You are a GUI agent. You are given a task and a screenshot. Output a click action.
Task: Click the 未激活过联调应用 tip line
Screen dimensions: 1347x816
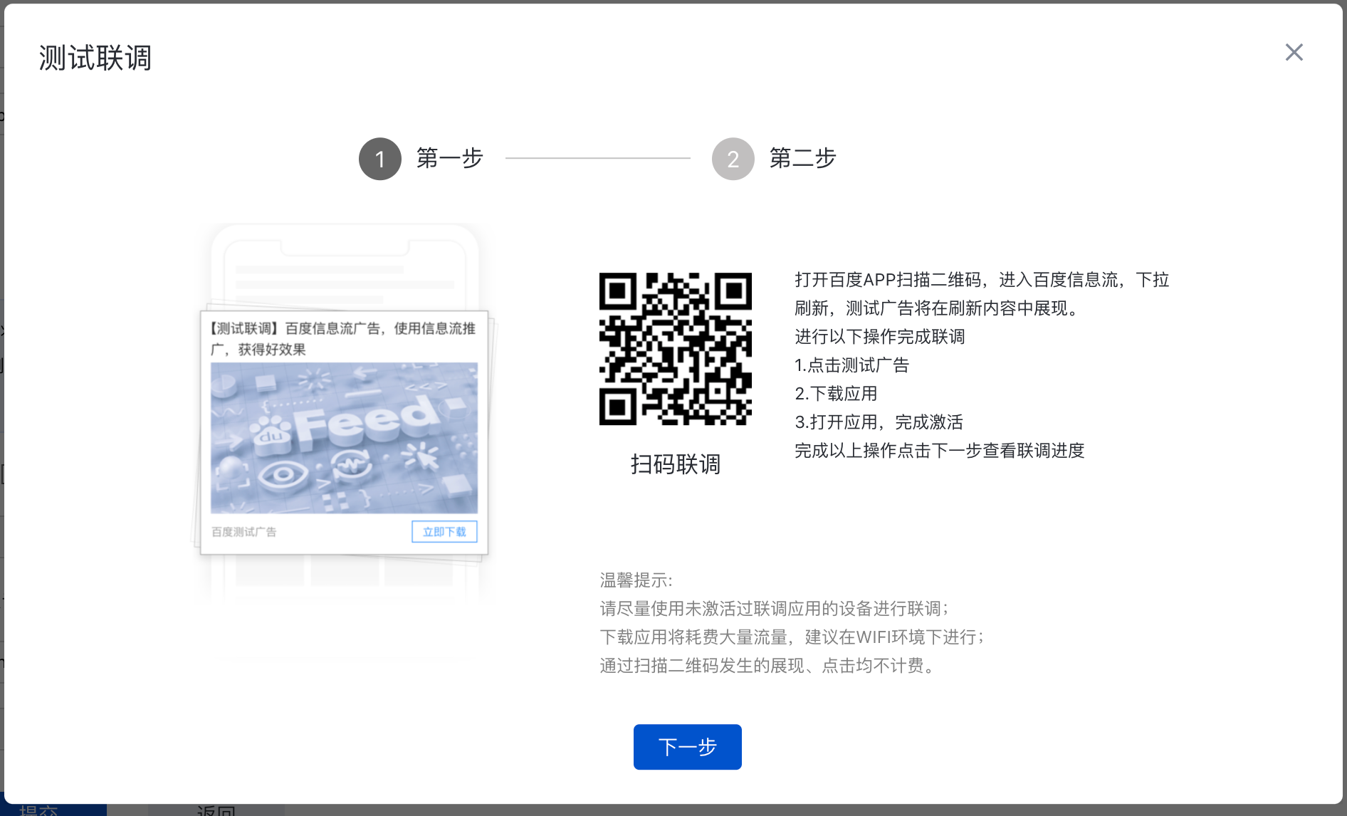[774, 609]
